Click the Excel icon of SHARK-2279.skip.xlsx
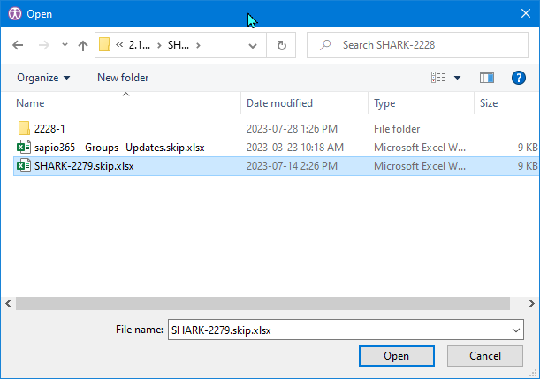The height and width of the screenshot is (379, 540). (24, 165)
